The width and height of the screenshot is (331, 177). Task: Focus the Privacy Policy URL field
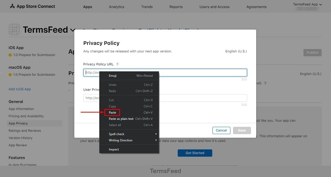click(x=165, y=72)
